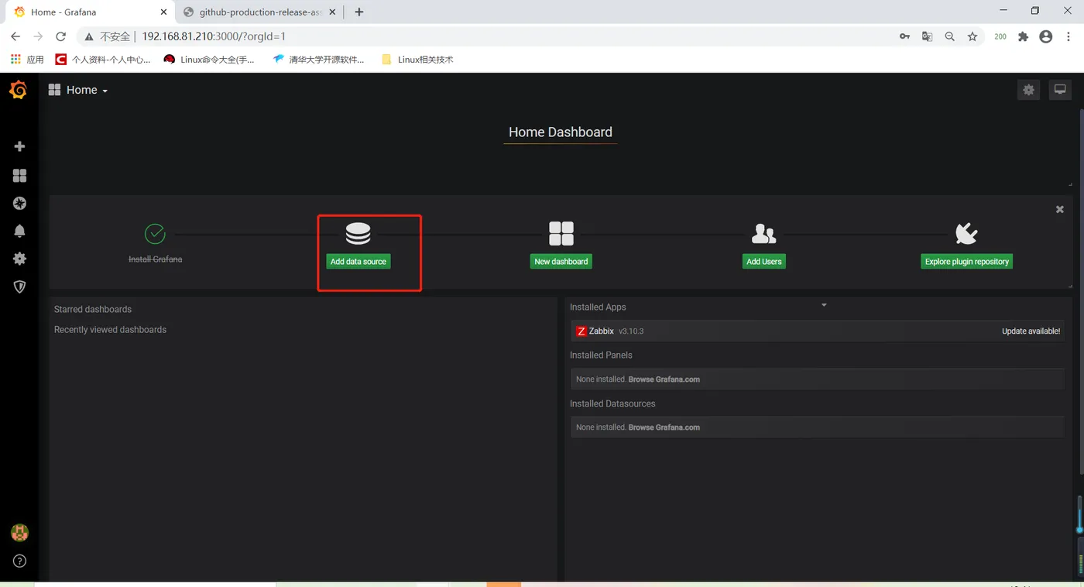This screenshot has width=1084, height=587.
Task: Click the Installed Panels heading text
Action: coord(601,355)
